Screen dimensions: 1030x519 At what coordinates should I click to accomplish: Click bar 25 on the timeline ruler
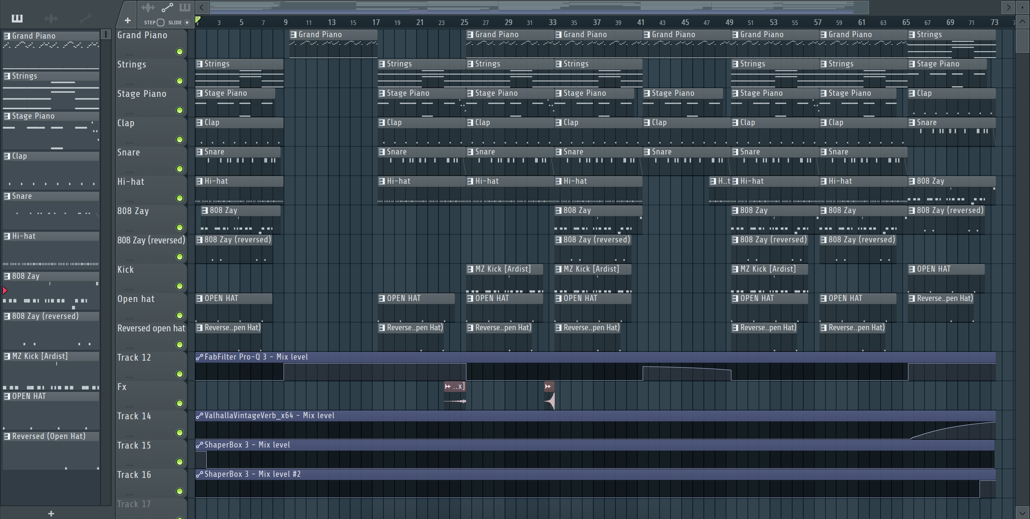click(464, 23)
